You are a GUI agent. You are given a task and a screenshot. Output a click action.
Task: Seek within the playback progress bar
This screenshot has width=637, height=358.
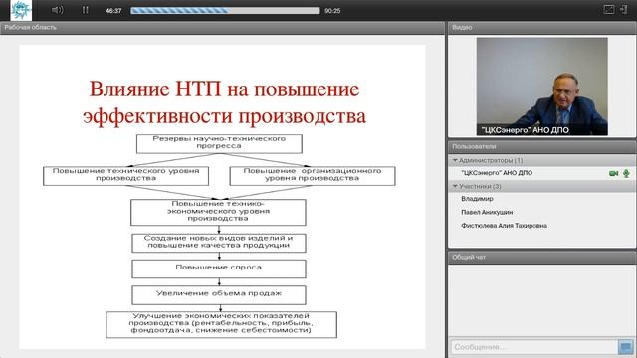pos(225,11)
